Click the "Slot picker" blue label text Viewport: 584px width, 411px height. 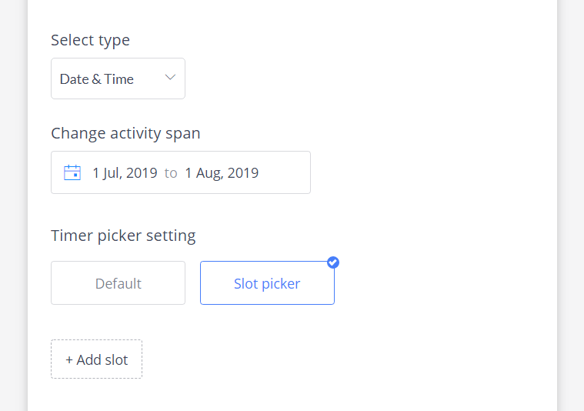267,284
